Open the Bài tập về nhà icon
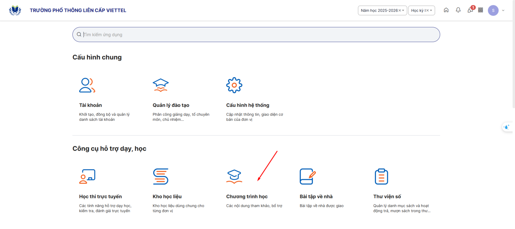The height and width of the screenshot is (229, 515). tap(307, 176)
